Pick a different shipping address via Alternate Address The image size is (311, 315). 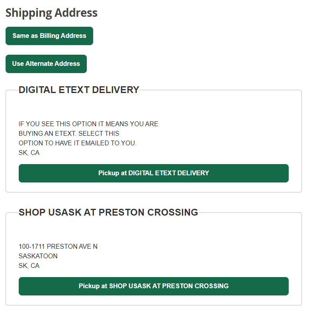pos(46,64)
